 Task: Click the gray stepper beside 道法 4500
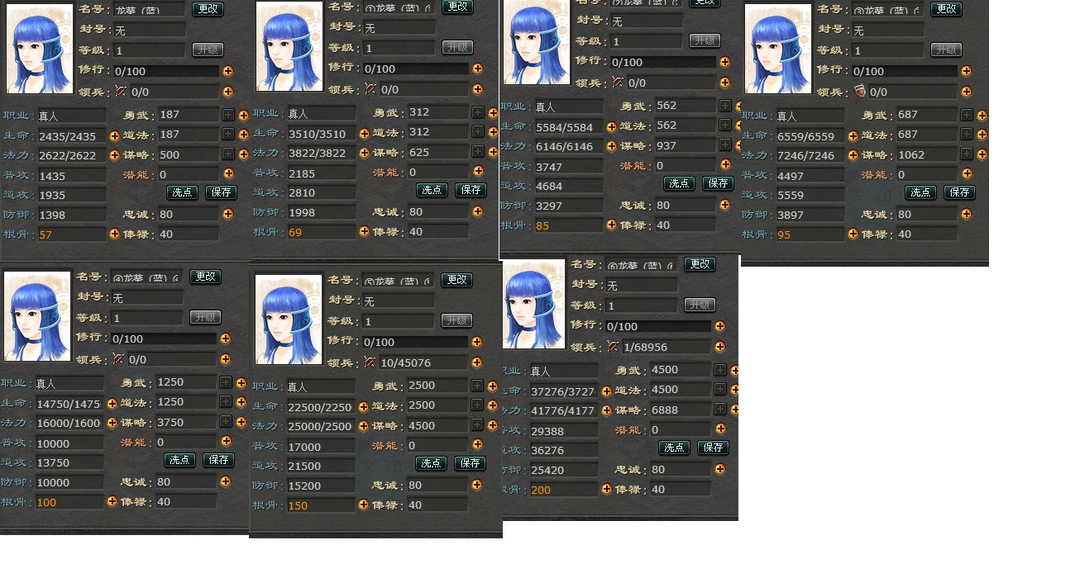[x=720, y=390]
